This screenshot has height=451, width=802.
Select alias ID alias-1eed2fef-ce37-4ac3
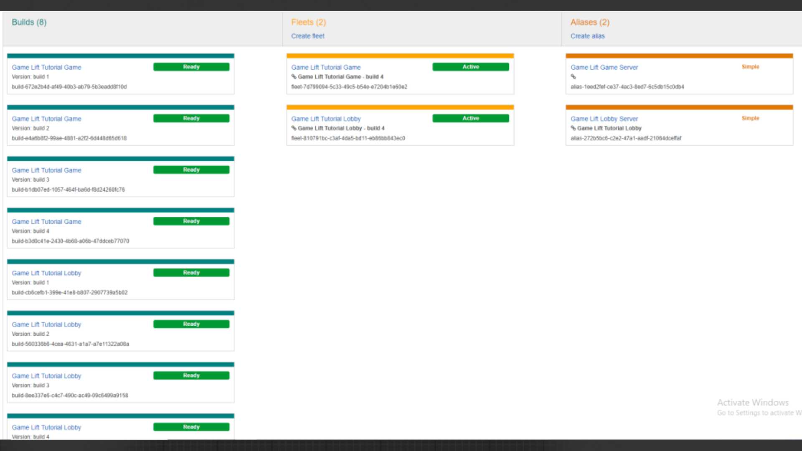tap(627, 87)
